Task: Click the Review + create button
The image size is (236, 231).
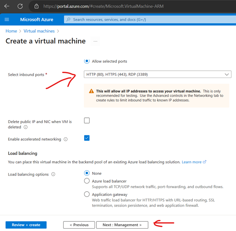Action: pyautogui.click(x=26, y=225)
